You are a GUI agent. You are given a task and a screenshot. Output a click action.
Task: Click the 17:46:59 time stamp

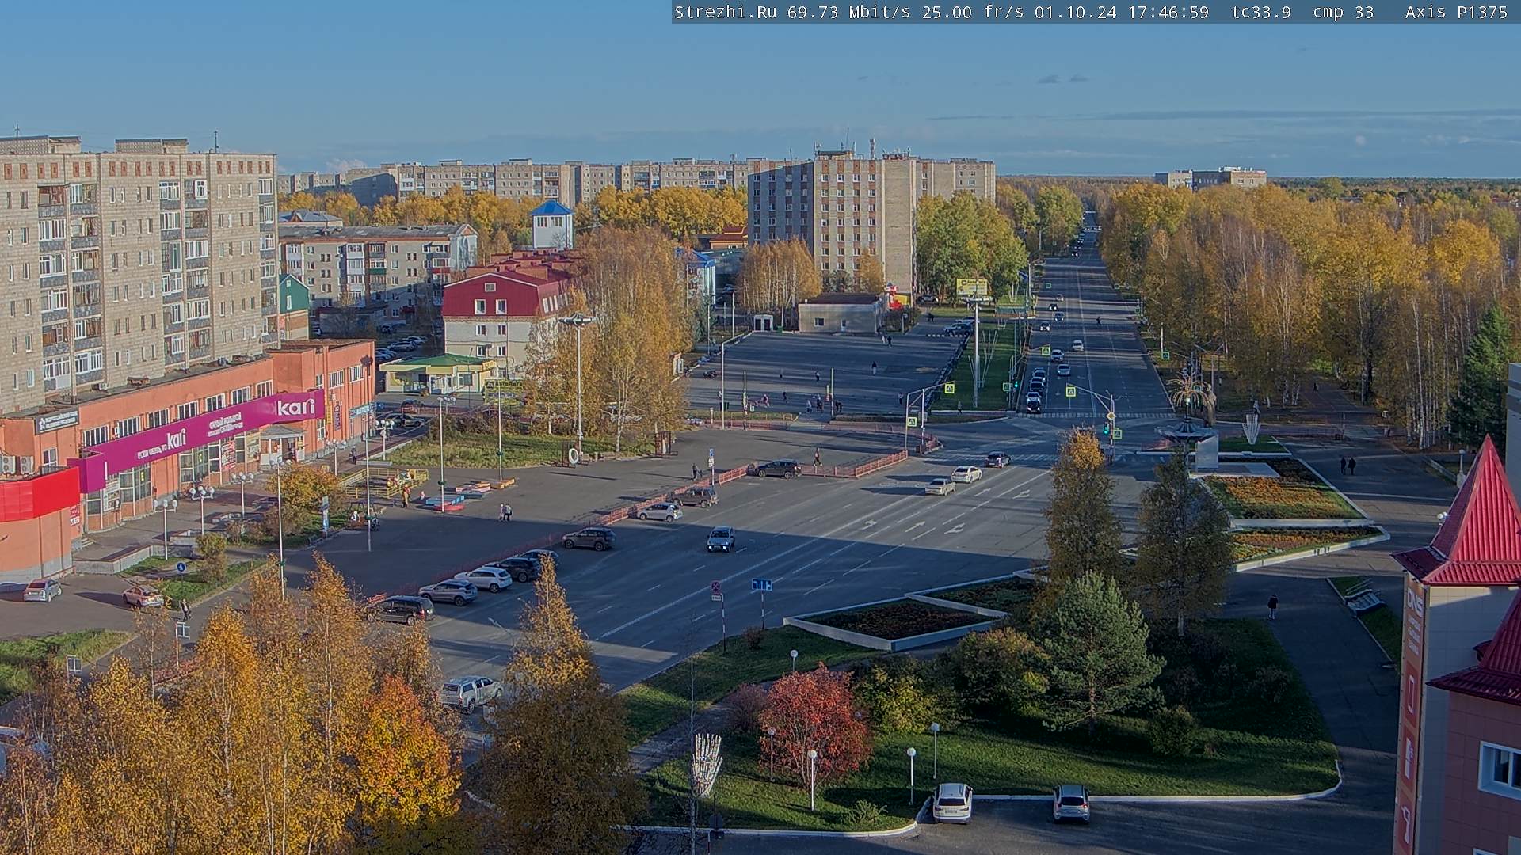point(1168,12)
